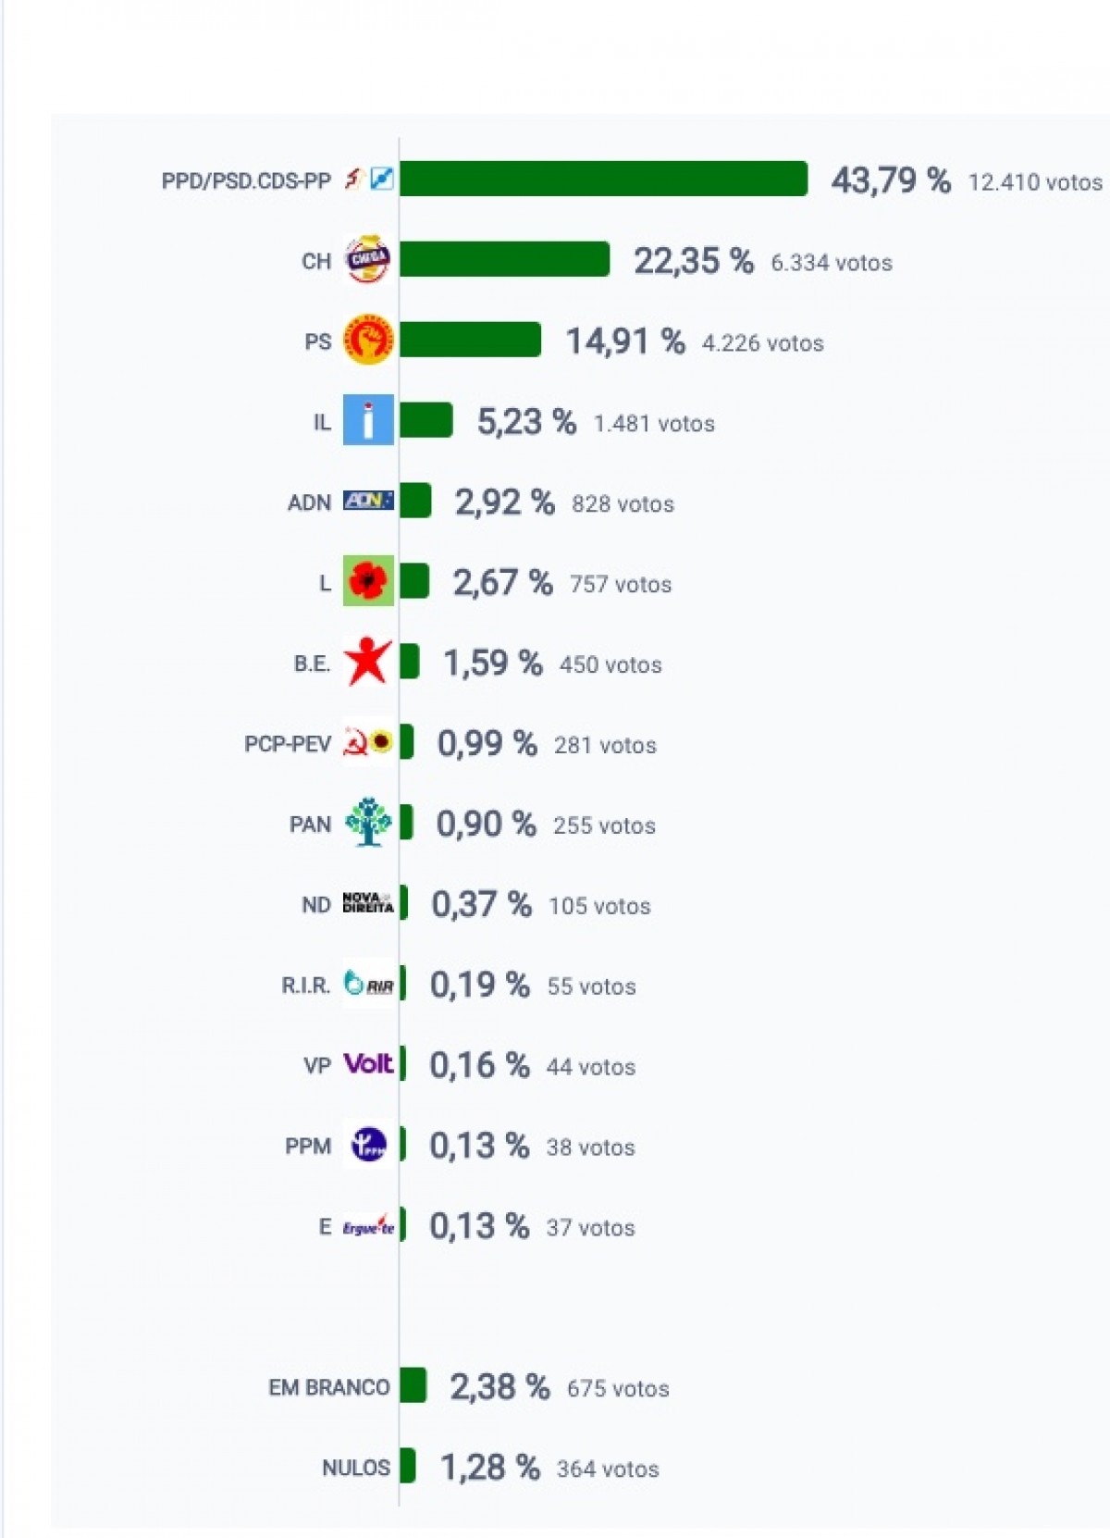Click the CH 22,35 % green bar
This screenshot has width=1110, height=1538.
504,259
